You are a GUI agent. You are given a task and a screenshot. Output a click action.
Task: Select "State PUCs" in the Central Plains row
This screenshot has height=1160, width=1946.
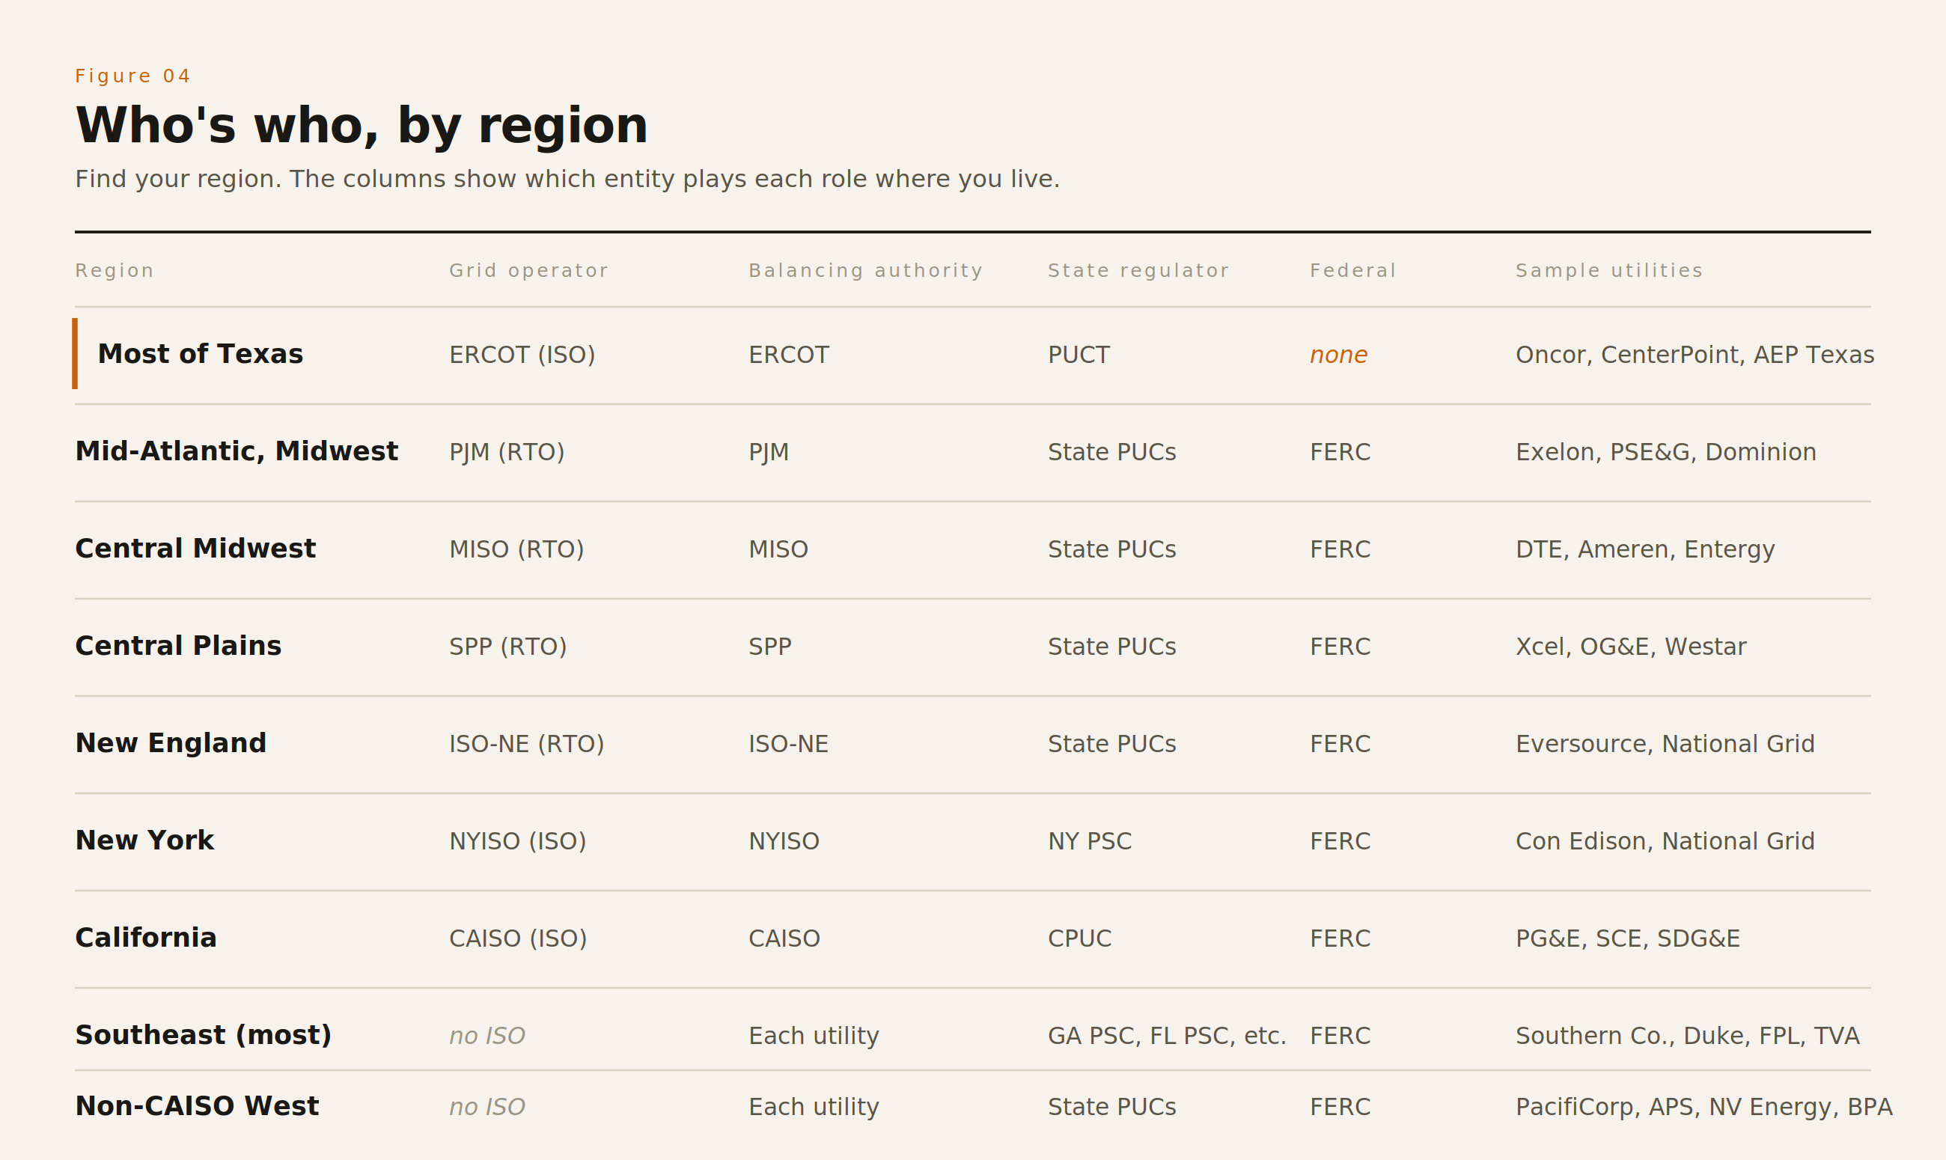coord(1112,647)
